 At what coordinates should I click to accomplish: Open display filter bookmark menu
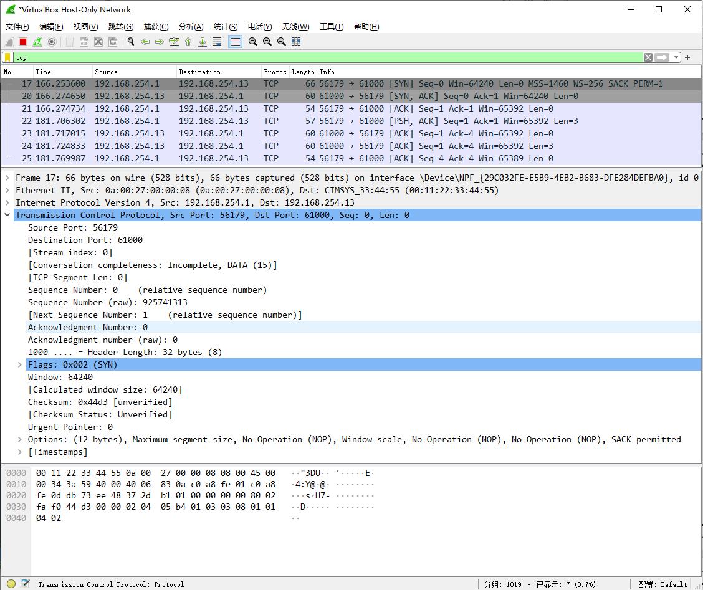pos(7,57)
